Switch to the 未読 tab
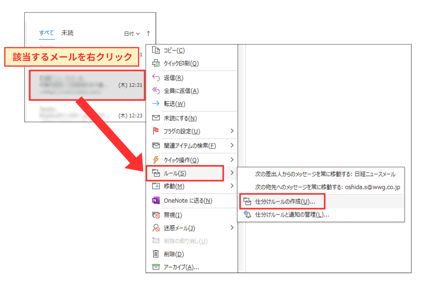 coord(67,33)
